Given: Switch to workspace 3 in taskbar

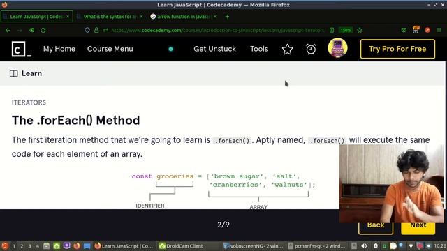Looking at the screenshot, I should 29,246.
